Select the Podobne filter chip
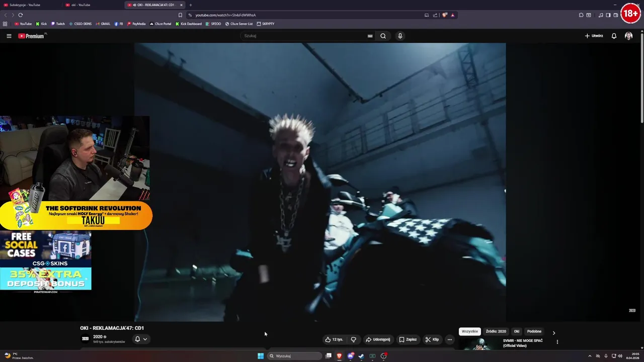 (x=534, y=331)
